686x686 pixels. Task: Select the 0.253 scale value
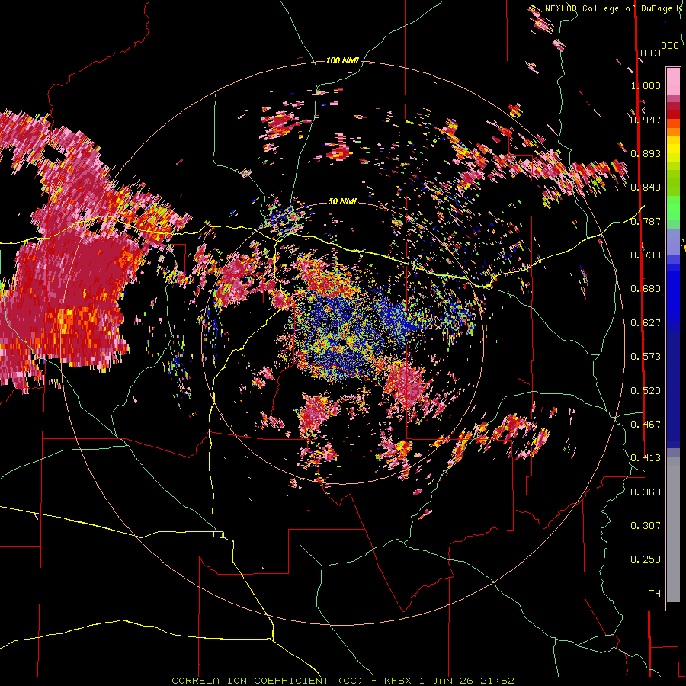click(x=646, y=559)
